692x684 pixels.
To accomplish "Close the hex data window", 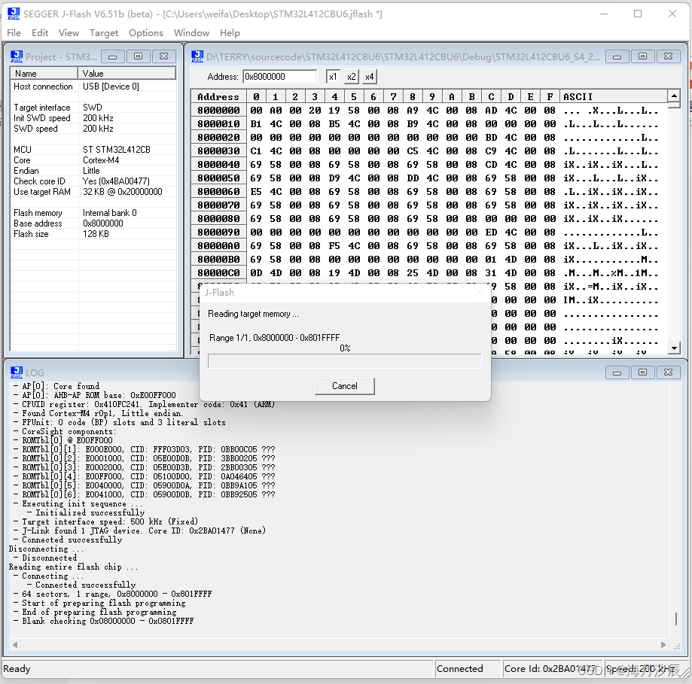I will pos(668,56).
